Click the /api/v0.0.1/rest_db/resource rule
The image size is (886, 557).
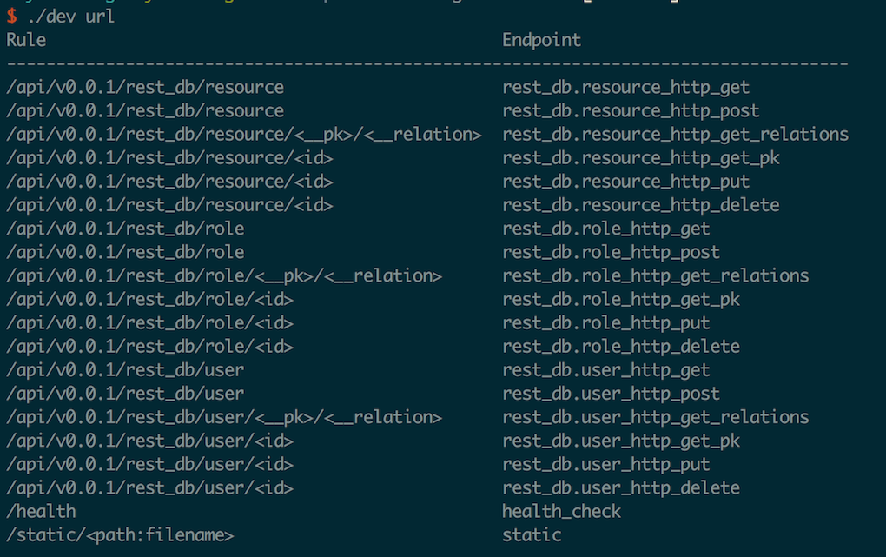(143, 86)
